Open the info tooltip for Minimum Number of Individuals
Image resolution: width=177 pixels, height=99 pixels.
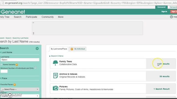click(x=35, y=68)
